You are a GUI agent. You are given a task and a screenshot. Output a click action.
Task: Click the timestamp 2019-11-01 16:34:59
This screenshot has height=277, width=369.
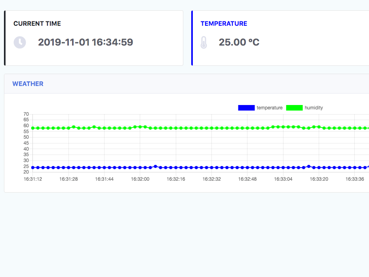click(x=86, y=42)
